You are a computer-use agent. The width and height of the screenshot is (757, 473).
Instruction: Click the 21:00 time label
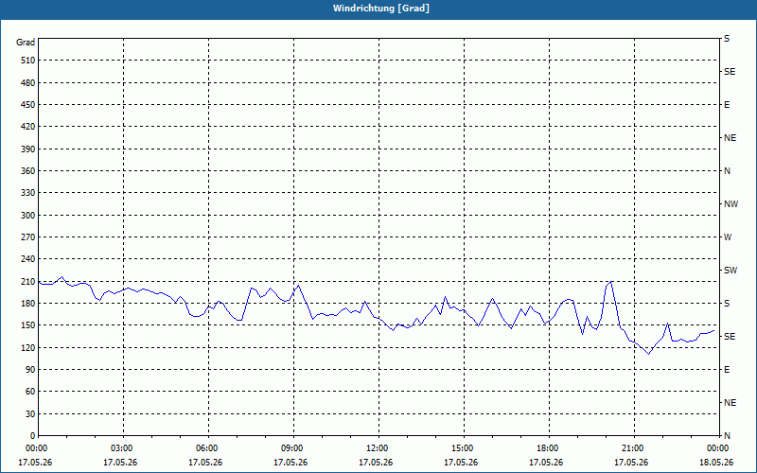coord(634,448)
